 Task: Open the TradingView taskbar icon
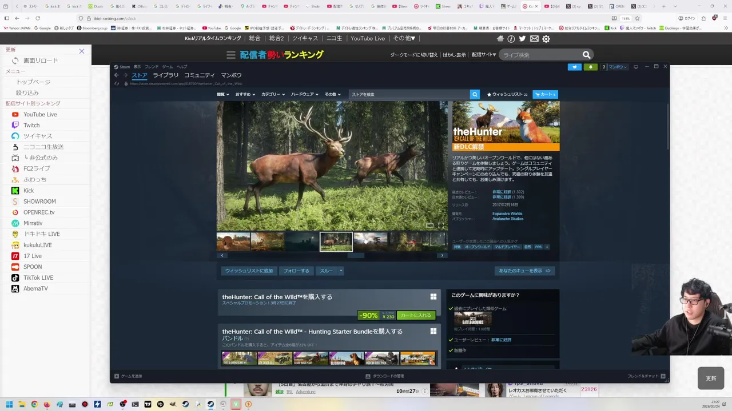[x=148, y=404]
